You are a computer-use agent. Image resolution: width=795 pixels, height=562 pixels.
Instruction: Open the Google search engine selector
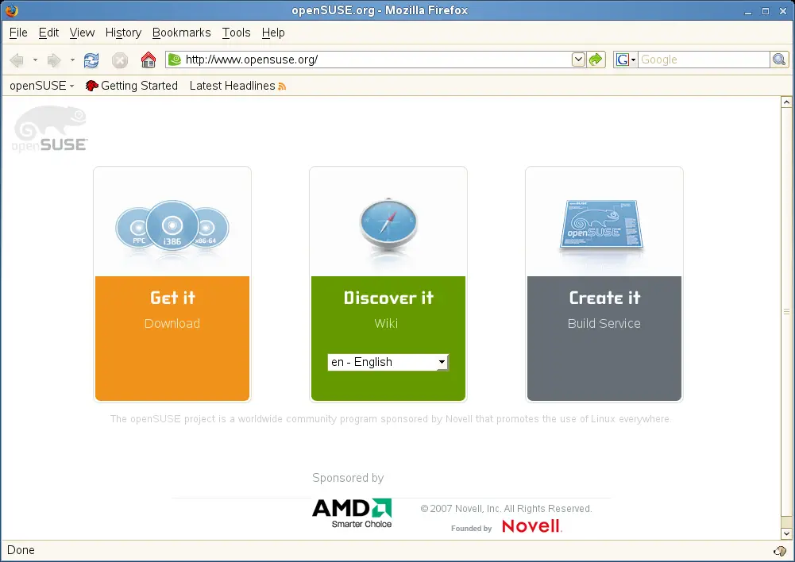626,60
